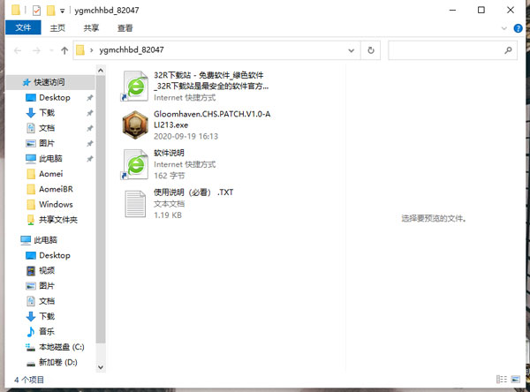
Task: Switch to details view in status bar
Action: [x=502, y=379]
